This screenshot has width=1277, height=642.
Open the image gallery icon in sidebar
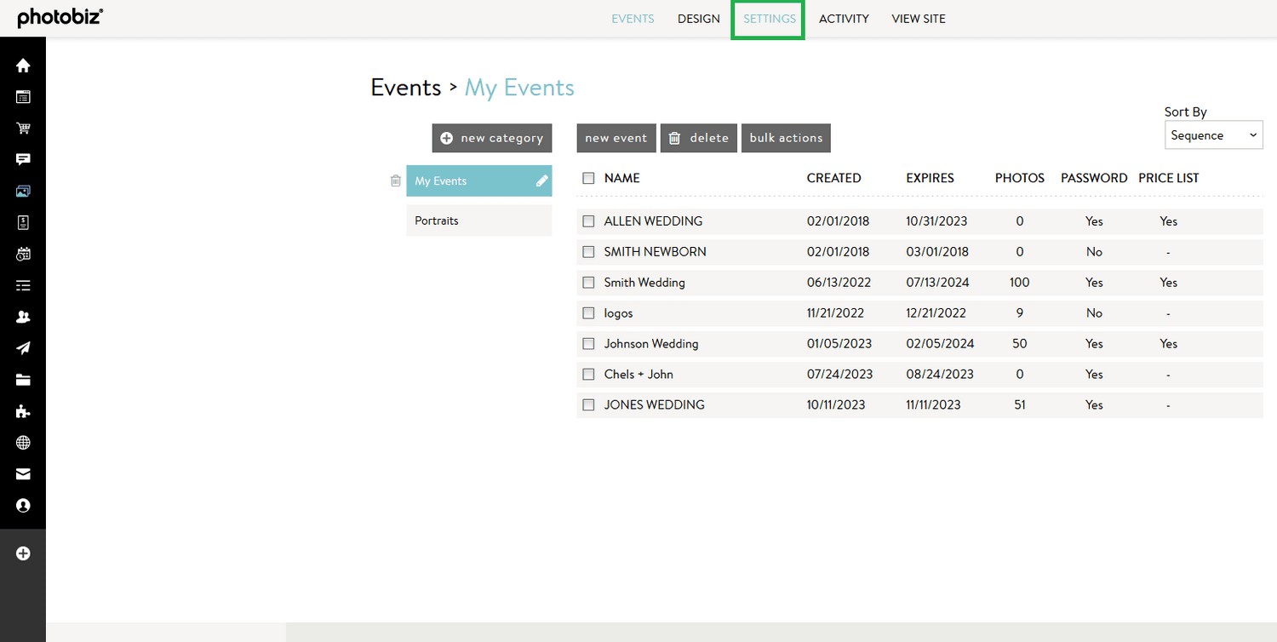pyautogui.click(x=23, y=191)
